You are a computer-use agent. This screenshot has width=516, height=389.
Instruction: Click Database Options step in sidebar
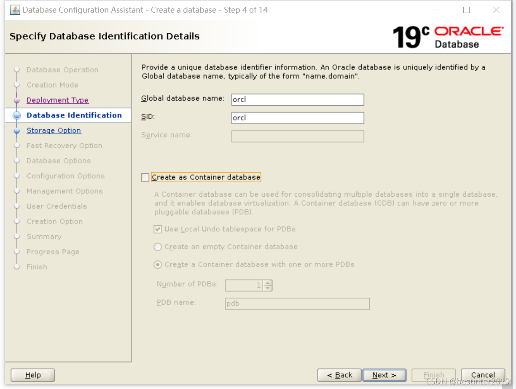[x=59, y=161]
